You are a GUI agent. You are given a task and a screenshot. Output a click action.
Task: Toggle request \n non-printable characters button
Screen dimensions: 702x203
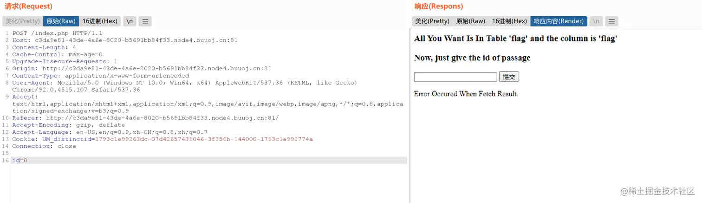130,21
